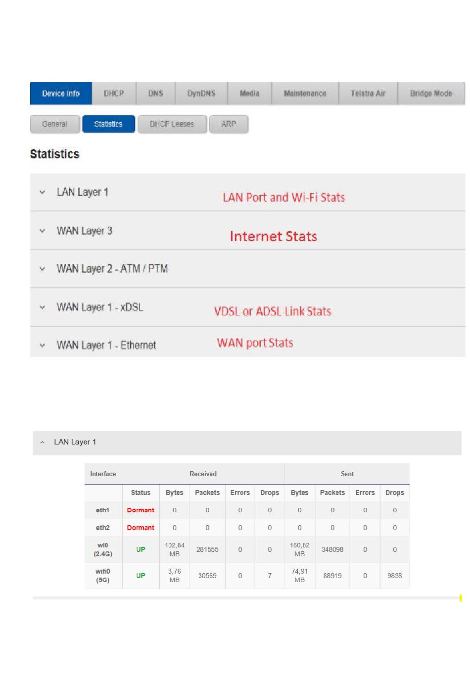This screenshot has width=470, height=687.
Task: Open the Device Info tab
Action: (61, 93)
